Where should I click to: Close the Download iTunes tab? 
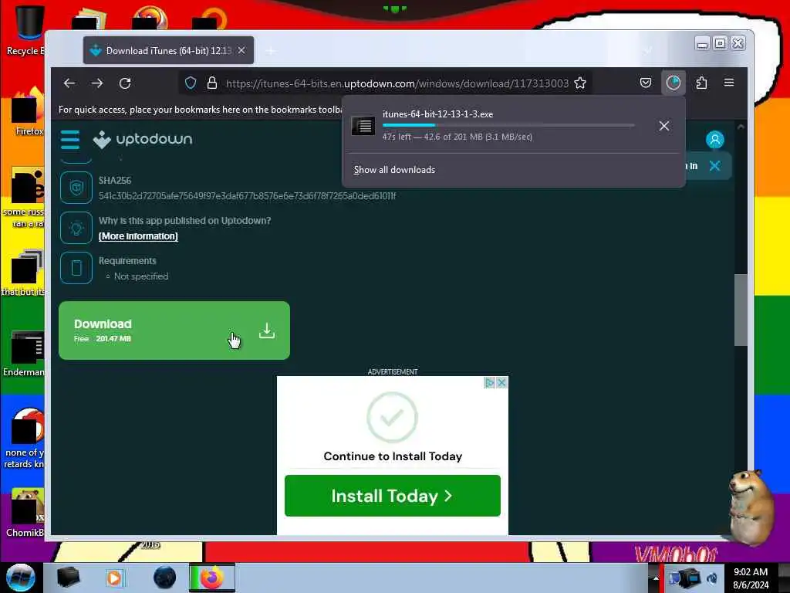coord(241,50)
